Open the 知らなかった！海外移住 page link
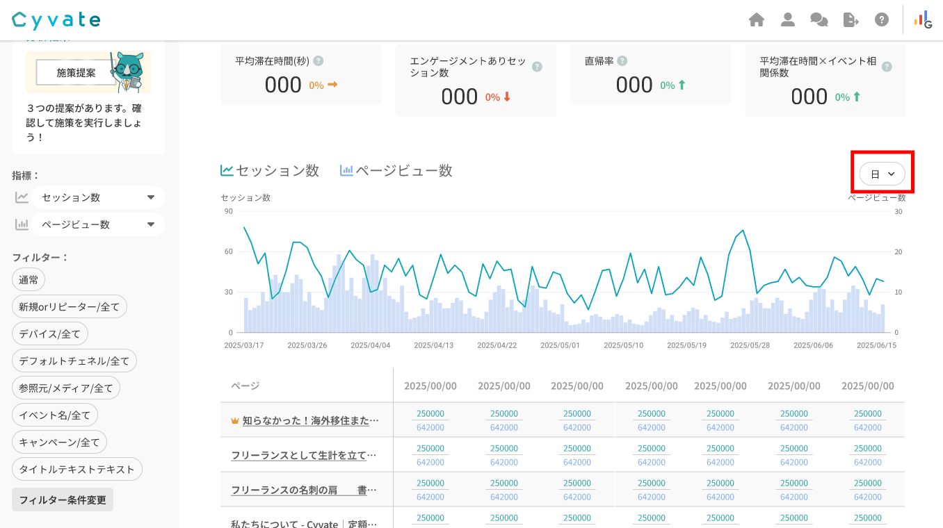The image size is (943, 528). point(310,420)
